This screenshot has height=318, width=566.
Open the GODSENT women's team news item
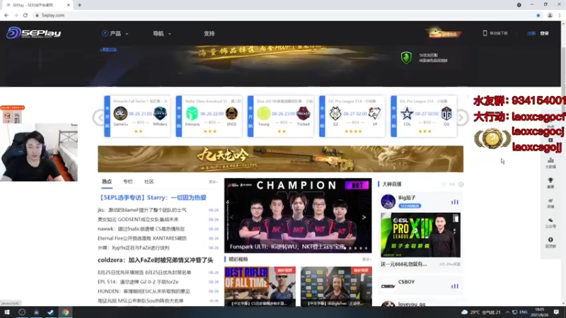pyautogui.click(x=138, y=219)
